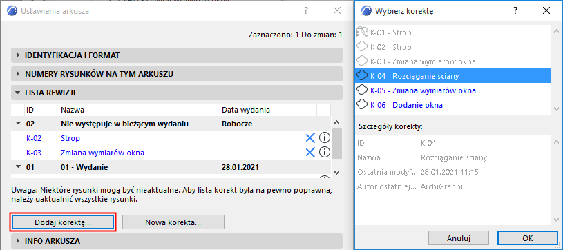
Task: Show info for K-02 Strop revision
Action: [x=324, y=138]
